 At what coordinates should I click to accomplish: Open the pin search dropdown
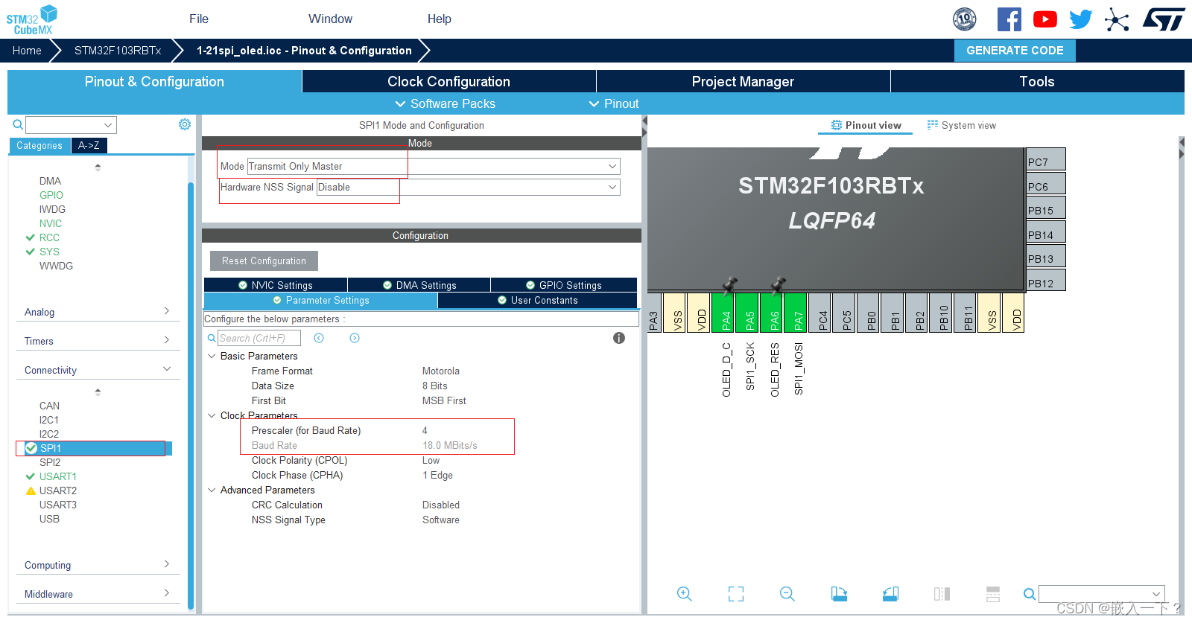(1101, 593)
